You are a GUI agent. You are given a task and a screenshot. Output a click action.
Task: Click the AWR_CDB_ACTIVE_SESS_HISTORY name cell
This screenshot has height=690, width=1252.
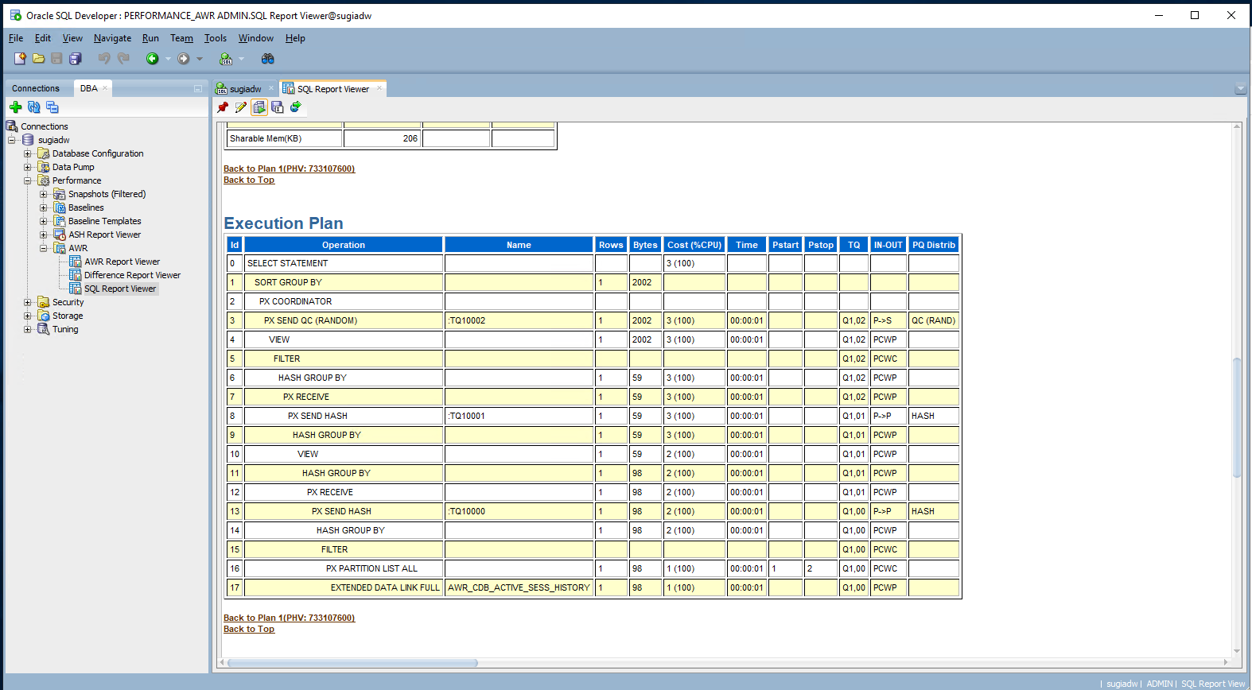pyautogui.click(x=519, y=587)
